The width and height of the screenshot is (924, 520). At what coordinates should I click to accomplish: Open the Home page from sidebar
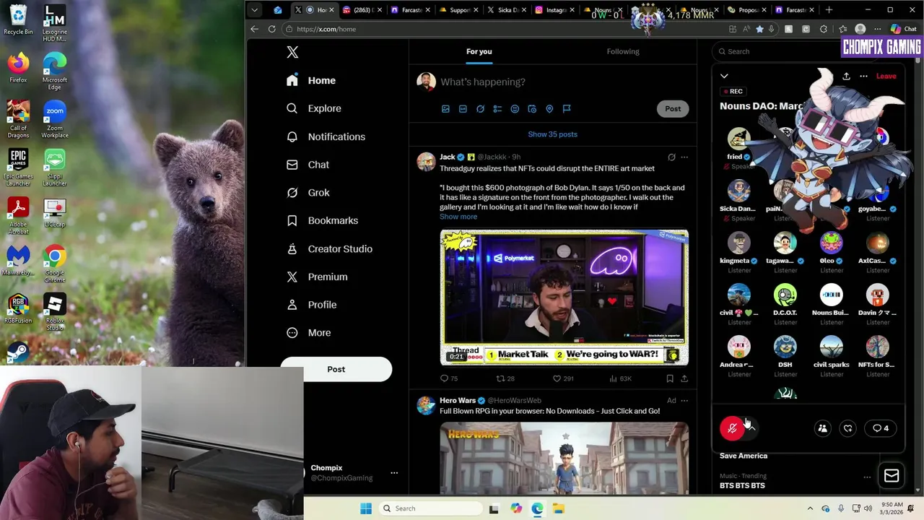click(311, 80)
